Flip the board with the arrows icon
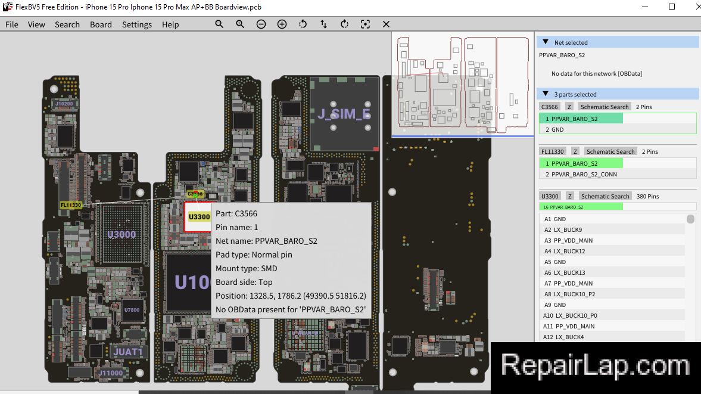The width and height of the screenshot is (701, 394). (323, 24)
